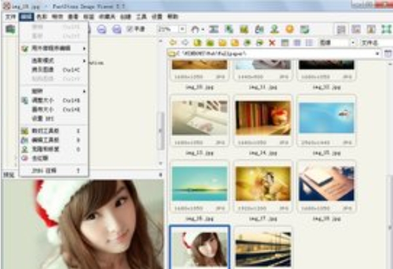Click the orange circle toolbar icon

tap(290, 29)
